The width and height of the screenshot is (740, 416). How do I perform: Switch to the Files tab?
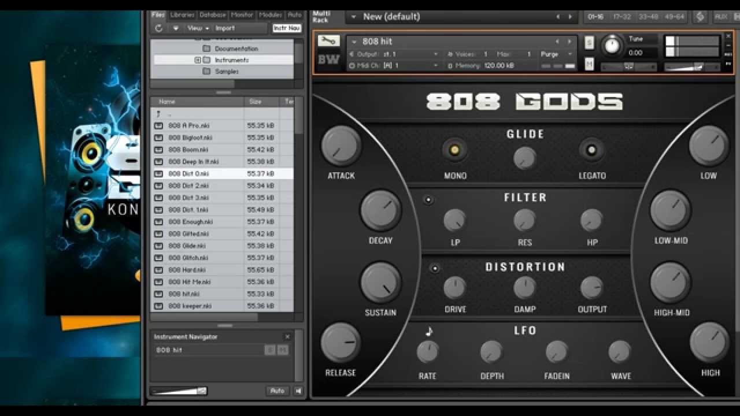[158, 14]
